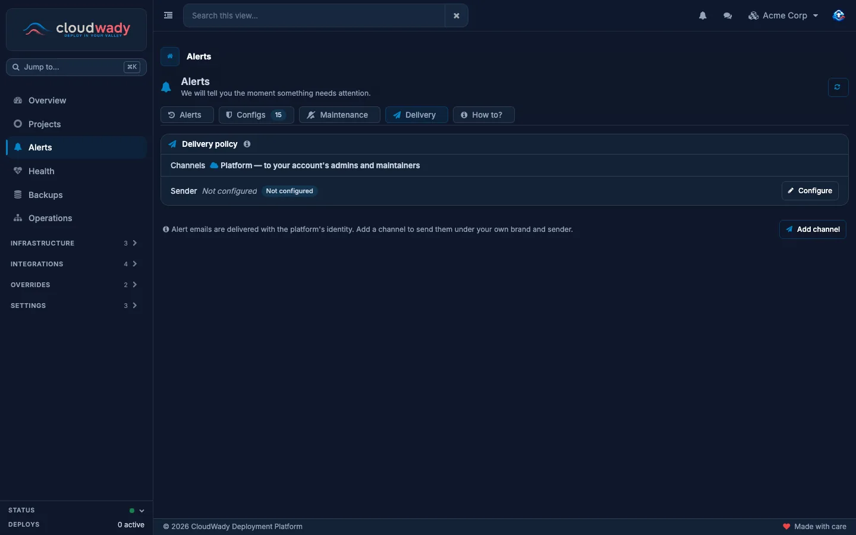Screen dimensions: 856x535
Task: Open the Acme Corp account dropdown
Action: 783,15
